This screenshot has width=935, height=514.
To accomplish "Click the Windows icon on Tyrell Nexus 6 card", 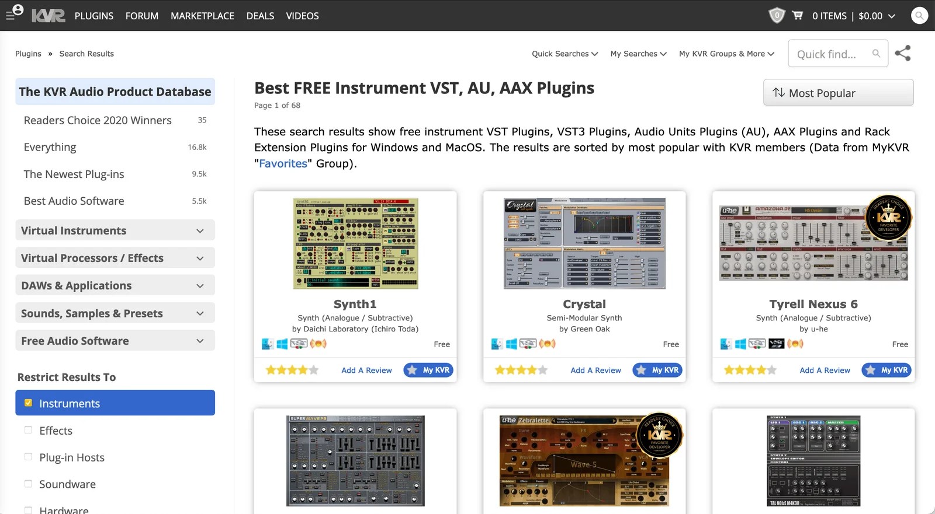I will click(740, 344).
